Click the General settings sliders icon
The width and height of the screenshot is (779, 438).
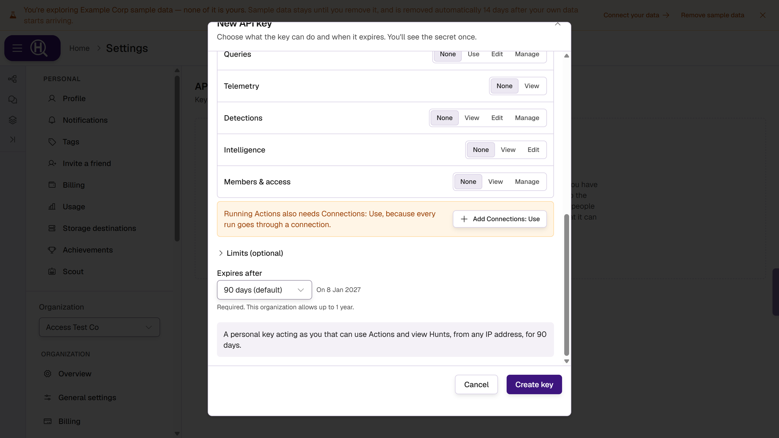point(48,397)
